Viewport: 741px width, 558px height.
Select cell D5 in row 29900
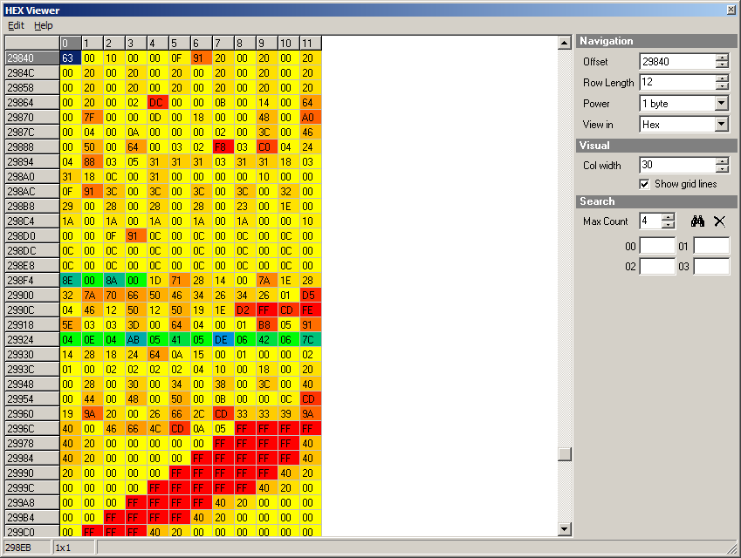(311, 295)
